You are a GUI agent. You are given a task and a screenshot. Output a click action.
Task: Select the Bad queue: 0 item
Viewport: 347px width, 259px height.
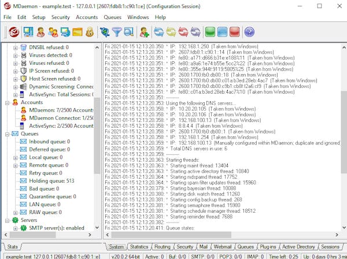(x=44, y=188)
